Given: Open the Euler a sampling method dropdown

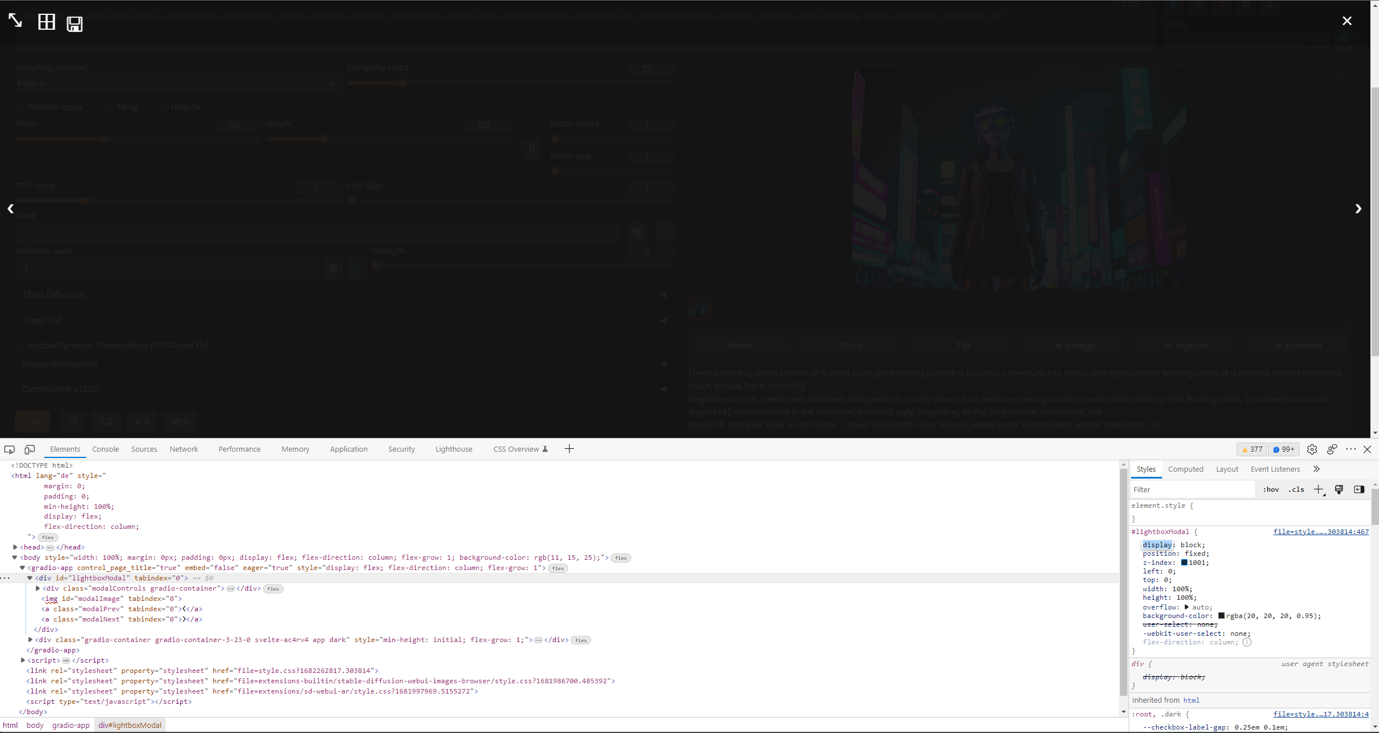Looking at the screenshot, I should click(176, 83).
